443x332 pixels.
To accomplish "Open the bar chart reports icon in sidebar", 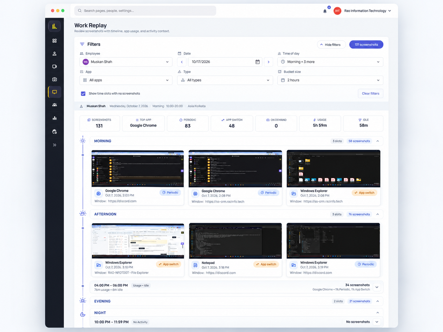I will [54, 118].
